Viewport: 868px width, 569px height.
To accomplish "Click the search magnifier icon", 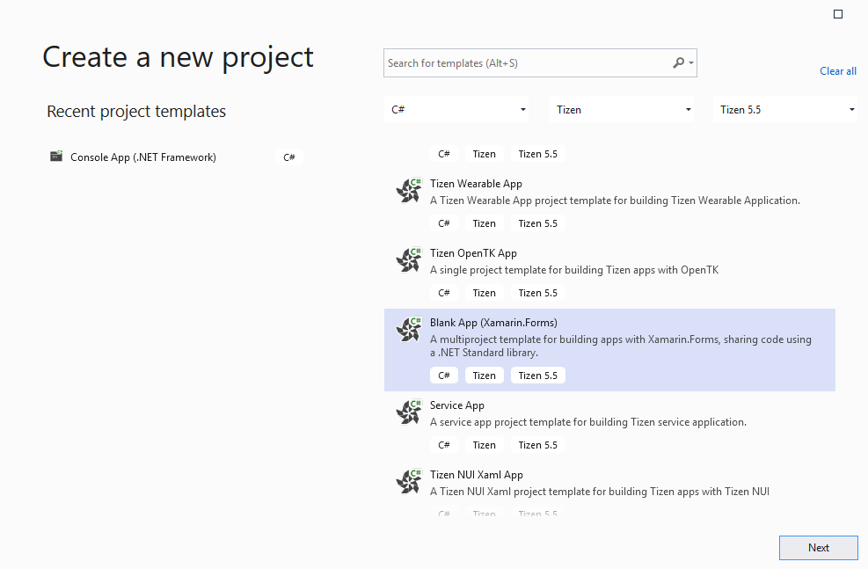I will (676, 62).
